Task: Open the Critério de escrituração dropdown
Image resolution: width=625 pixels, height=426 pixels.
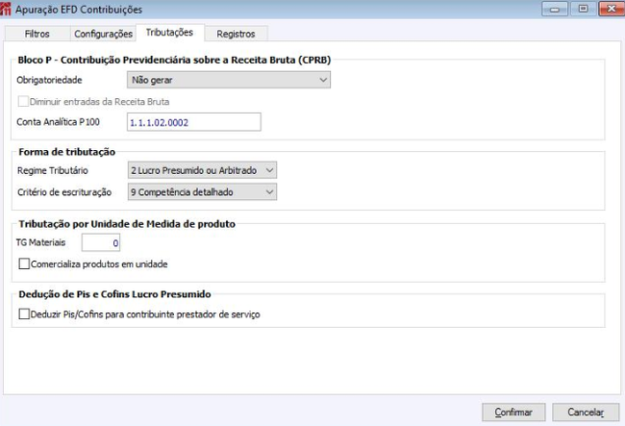Action: [202, 192]
